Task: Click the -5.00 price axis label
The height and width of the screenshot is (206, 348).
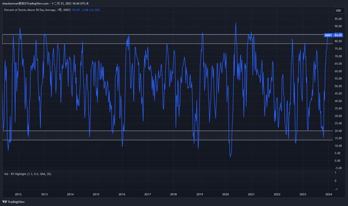Action: (x=338, y=168)
